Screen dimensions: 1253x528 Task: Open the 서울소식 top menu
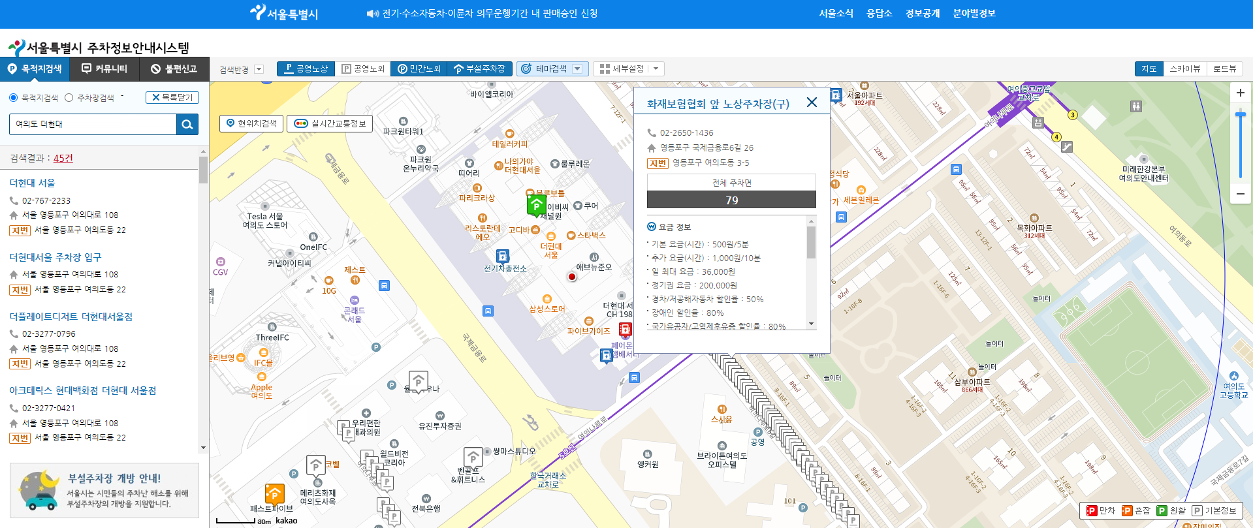point(836,13)
